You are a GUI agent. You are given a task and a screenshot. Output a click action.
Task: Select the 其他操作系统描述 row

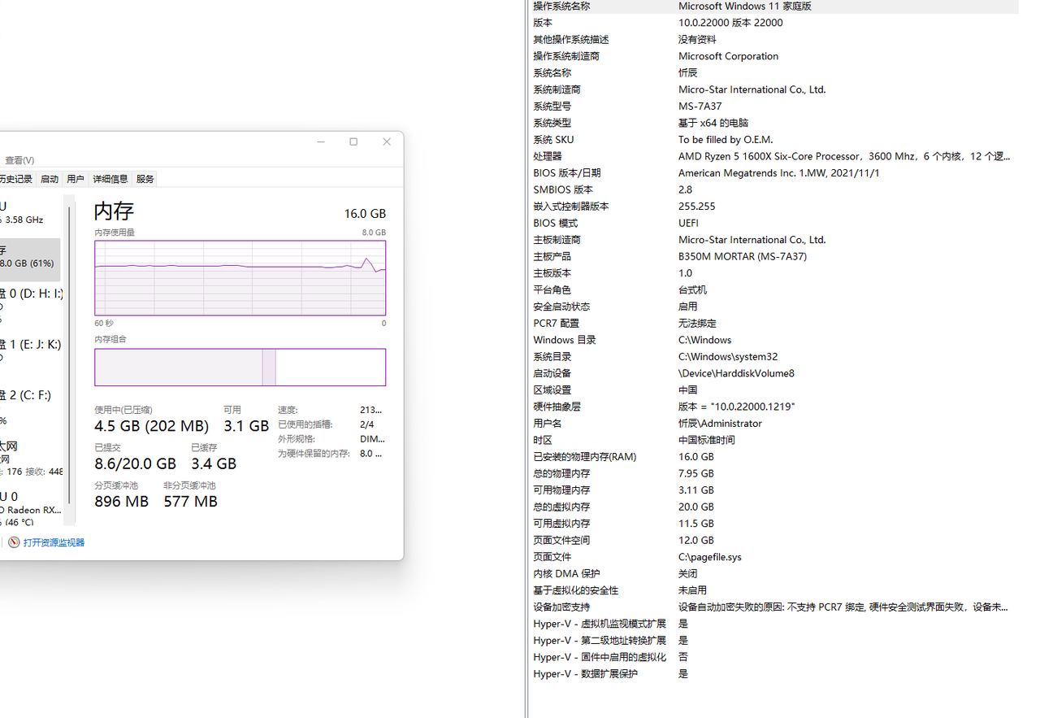[x=773, y=40]
